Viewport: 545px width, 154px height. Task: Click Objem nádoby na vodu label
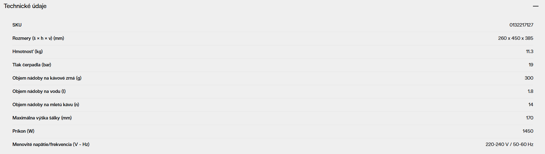click(x=39, y=91)
